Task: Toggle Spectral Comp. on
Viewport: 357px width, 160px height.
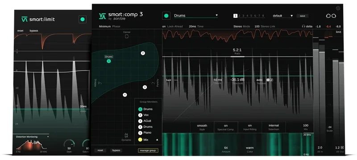Action: tap(226, 127)
